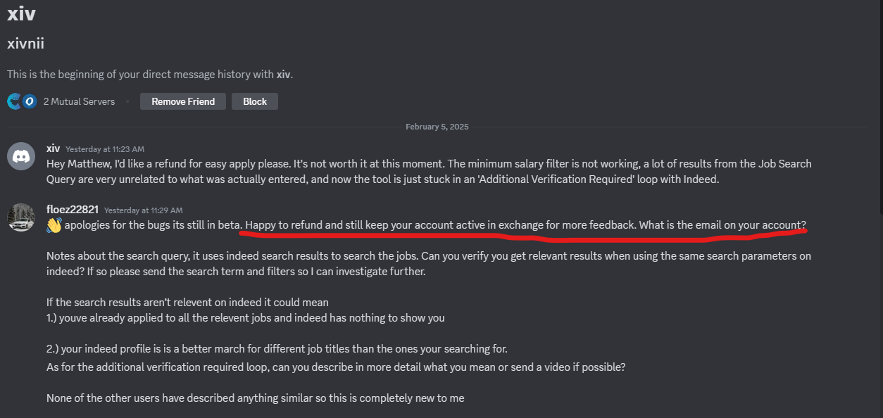The height and width of the screenshot is (418, 883).
Task: Click the username xiv in chat
Action: pos(53,148)
